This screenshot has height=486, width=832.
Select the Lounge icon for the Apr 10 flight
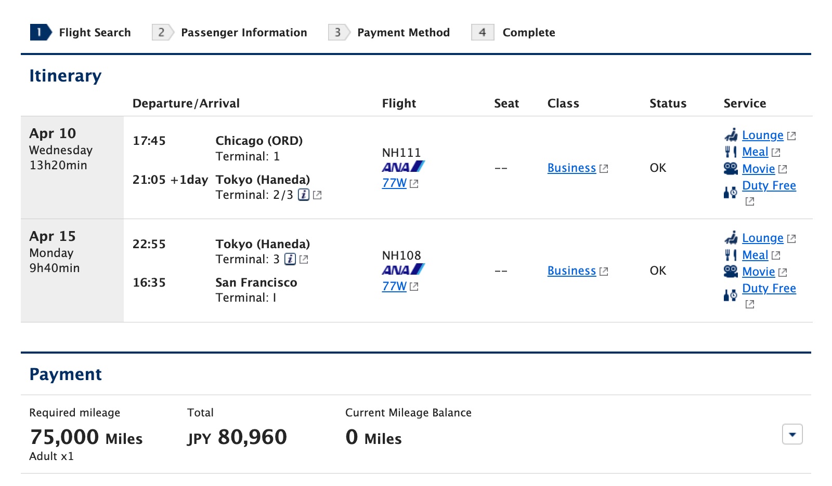pyautogui.click(x=732, y=135)
